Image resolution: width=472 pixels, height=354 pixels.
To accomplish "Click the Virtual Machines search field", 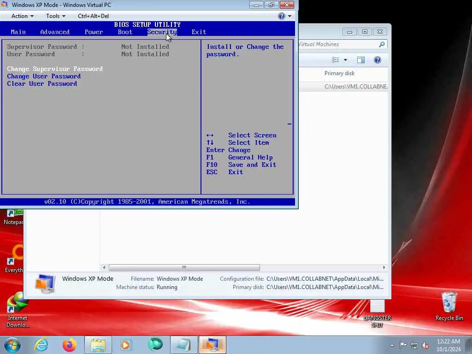I will [x=339, y=44].
